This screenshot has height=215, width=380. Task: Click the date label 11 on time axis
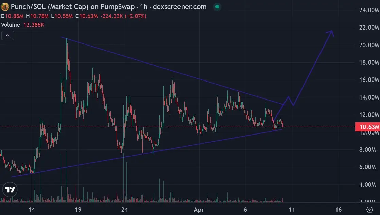[292, 210]
